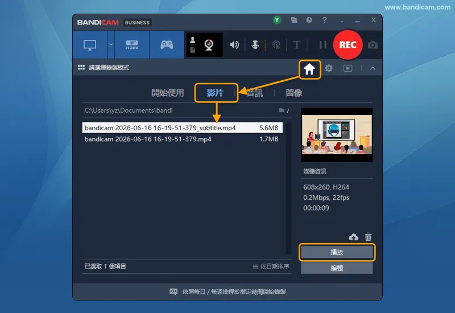Minimize Bandicam to tray small dash icon

342,22
